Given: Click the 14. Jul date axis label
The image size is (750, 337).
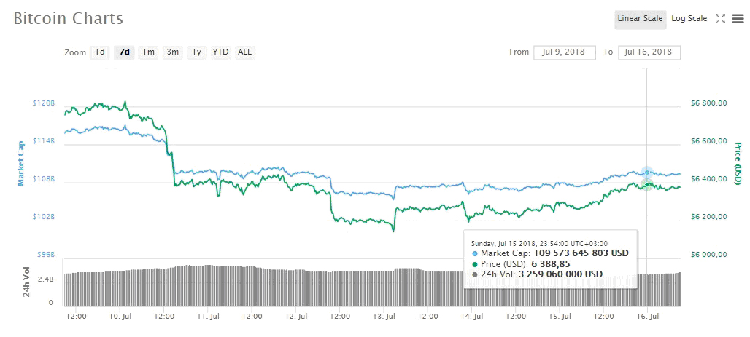Looking at the screenshot, I should [471, 316].
